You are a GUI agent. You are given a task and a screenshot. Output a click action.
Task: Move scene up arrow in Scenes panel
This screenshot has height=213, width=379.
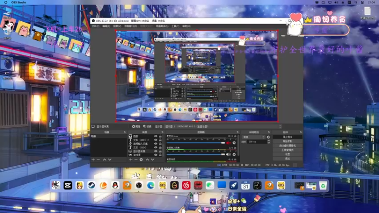[104, 160]
